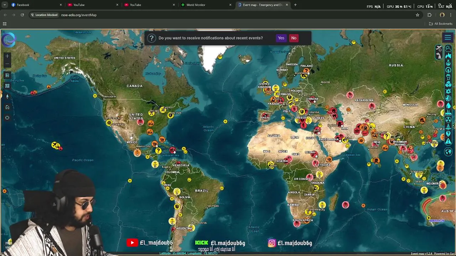Go back to the previous page
The image size is (456, 256).
tap(5, 15)
